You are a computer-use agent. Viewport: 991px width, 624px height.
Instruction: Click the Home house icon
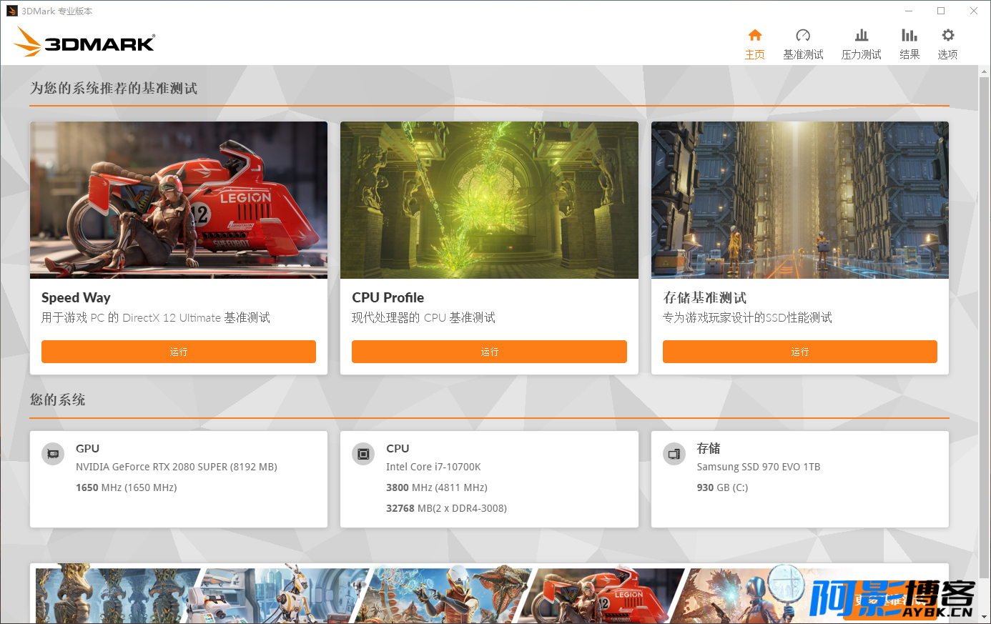pos(755,35)
